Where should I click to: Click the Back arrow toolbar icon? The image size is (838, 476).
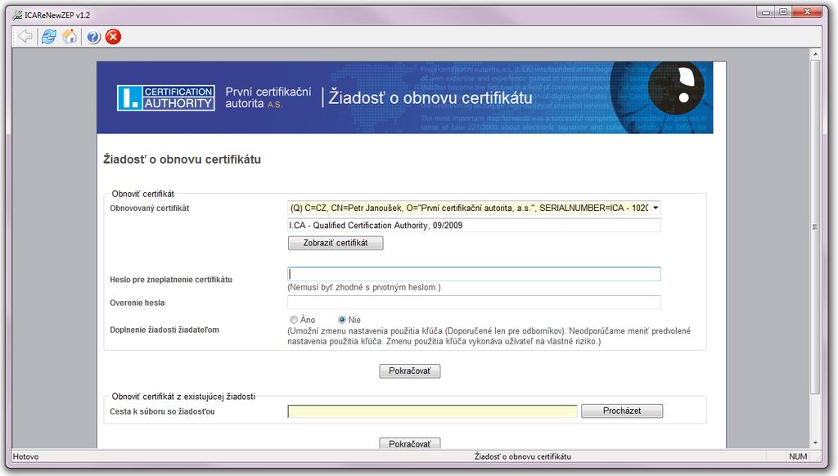[25, 36]
